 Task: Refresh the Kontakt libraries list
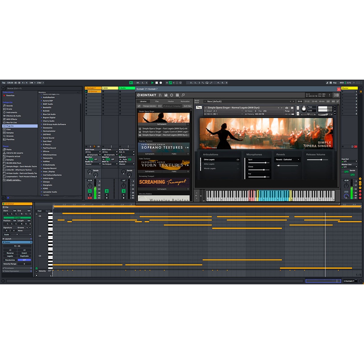pyautogui.click(x=139, y=106)
